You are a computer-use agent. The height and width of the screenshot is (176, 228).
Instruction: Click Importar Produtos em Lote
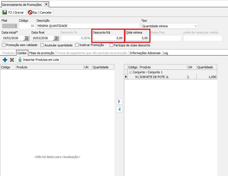pyautogui.click(x=38, y=60)
